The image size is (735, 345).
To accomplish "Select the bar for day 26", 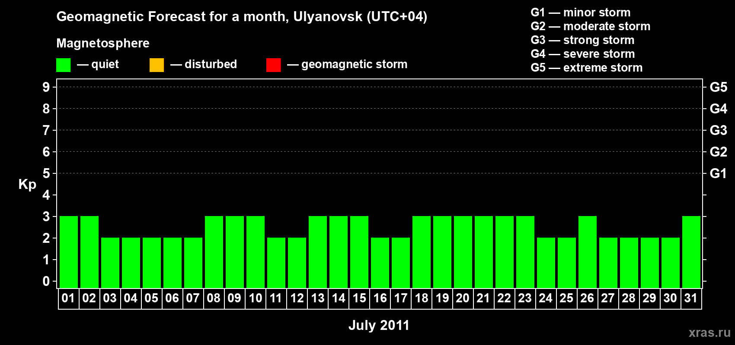I will point(588,252).
